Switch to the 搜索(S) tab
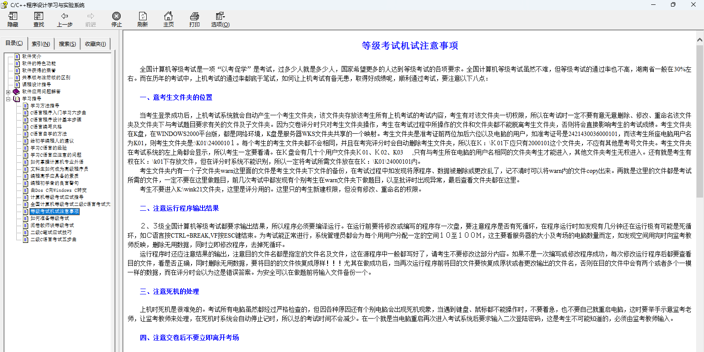The width and height of the screenshot is (704, 352). coord(67,44)
